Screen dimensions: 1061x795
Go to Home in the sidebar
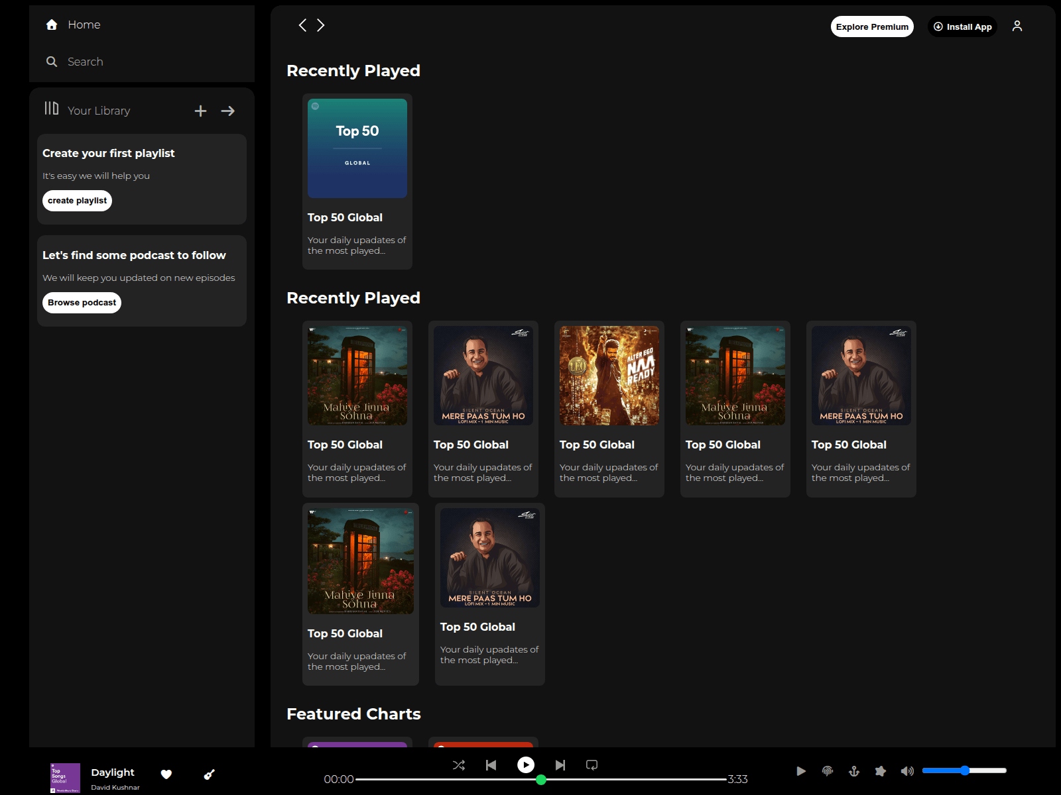pos(73,25)
